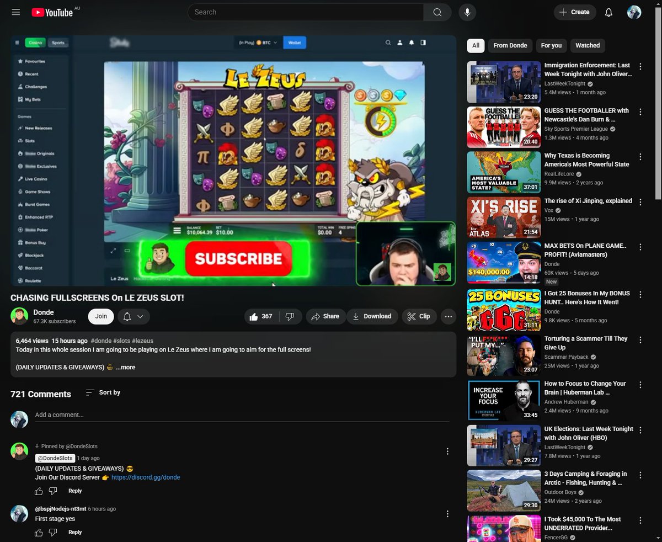
Task: Select the Watched filter chip
Action: click(588, 45)
